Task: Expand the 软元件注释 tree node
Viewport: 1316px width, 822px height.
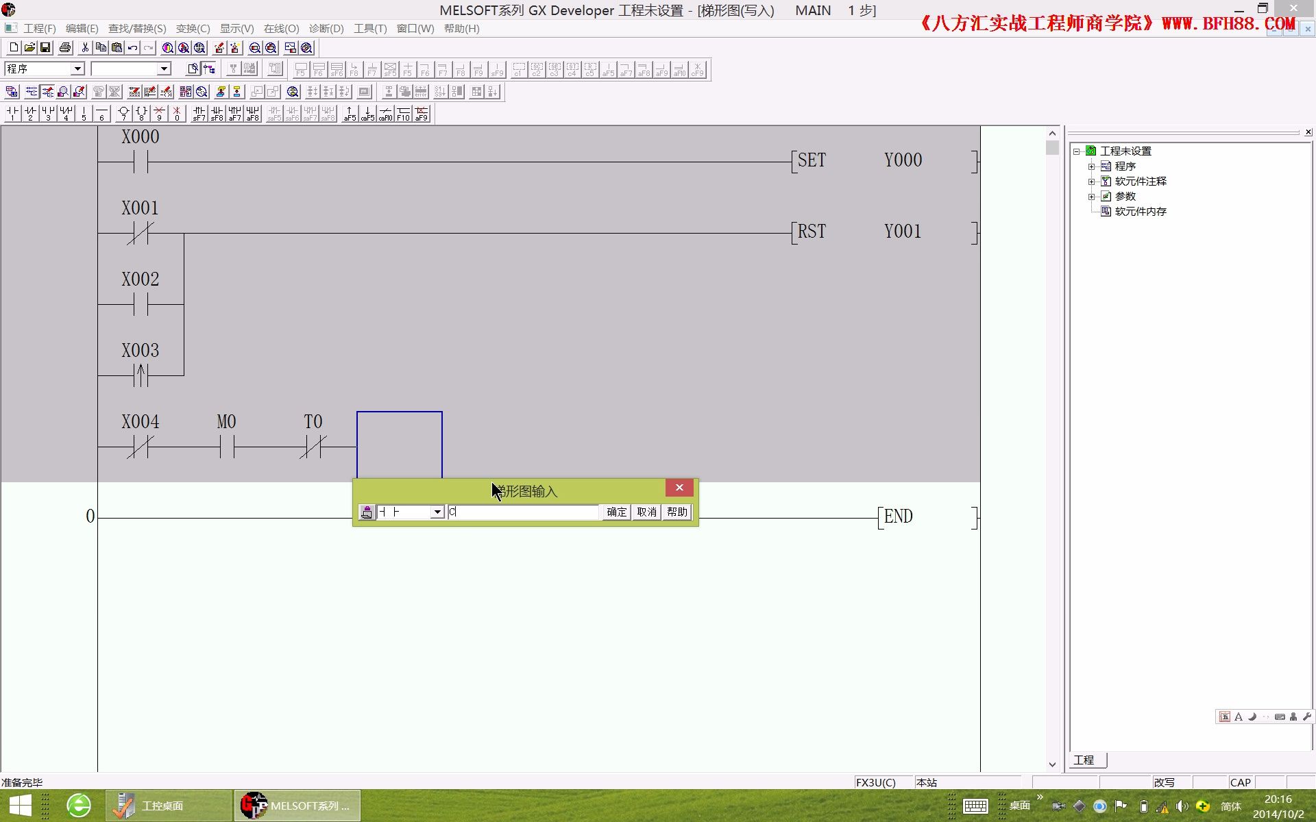Action: tap(1091, 182)
